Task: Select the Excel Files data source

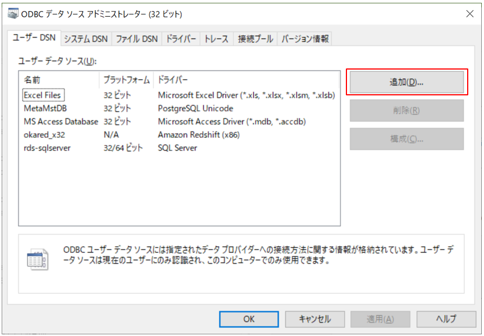Action: click(43, 95)
